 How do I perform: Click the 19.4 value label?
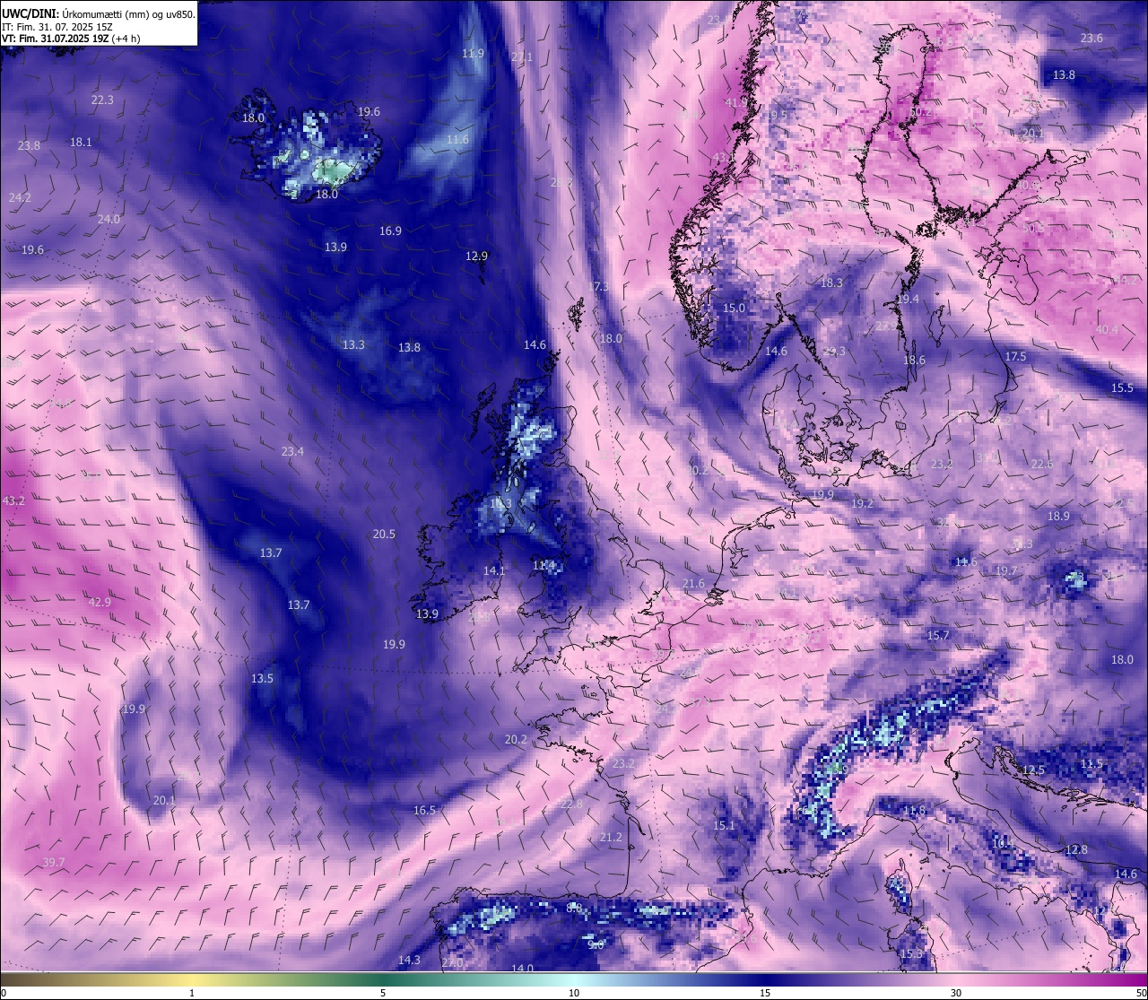tap(909, 299)
